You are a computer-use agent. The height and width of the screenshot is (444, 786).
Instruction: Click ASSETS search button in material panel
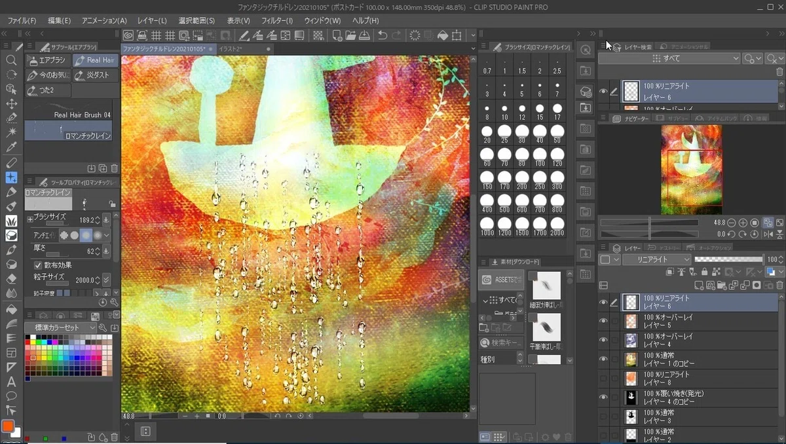click(x=501, y=280)
